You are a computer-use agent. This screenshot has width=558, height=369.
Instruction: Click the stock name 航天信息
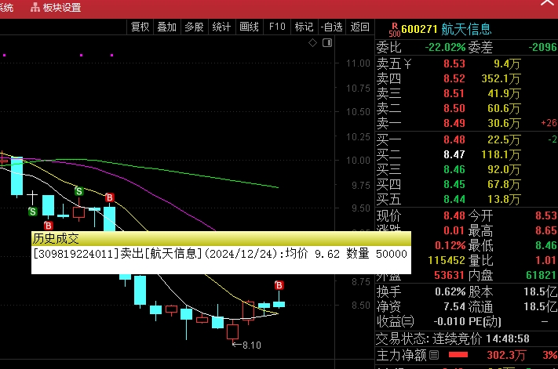click(466, 29)
